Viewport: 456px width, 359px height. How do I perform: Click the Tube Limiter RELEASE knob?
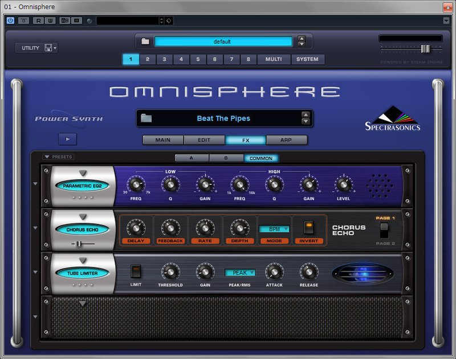[309, 271]
